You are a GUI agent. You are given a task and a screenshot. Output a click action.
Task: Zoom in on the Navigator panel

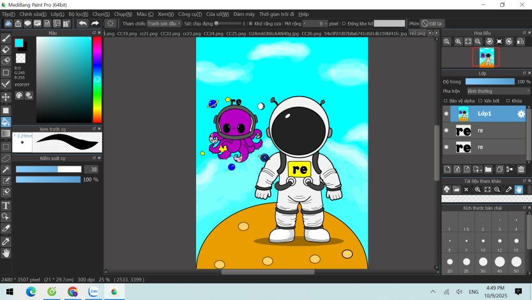458,42
